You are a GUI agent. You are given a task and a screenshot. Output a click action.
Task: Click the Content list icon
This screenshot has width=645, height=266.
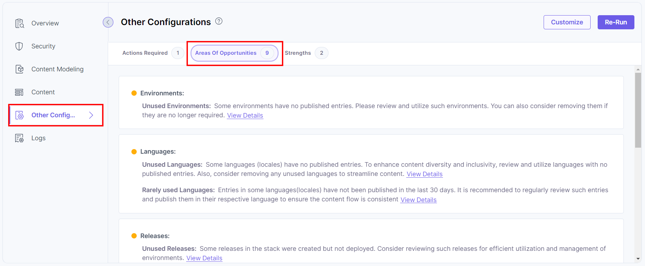click(19, 92)
